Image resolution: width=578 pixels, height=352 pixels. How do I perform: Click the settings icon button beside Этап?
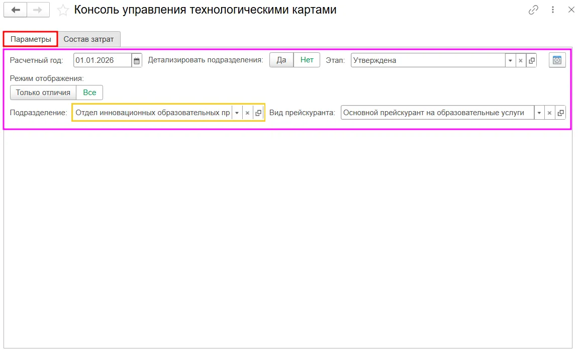pos(557,60)
